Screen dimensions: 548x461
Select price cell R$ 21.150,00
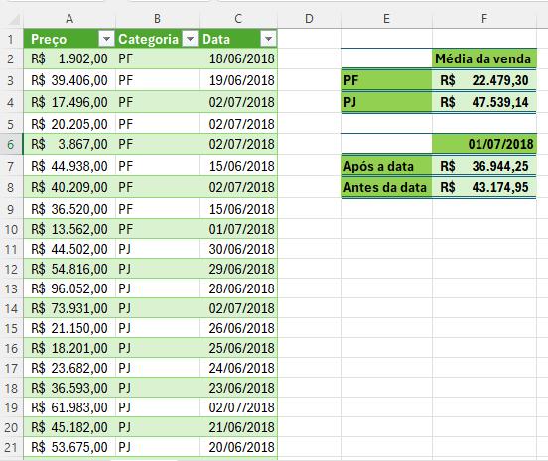point(69,328)
